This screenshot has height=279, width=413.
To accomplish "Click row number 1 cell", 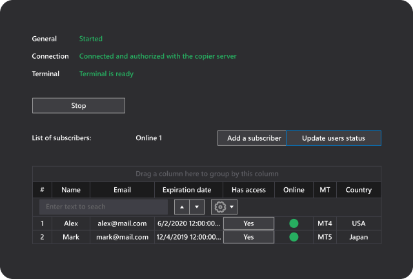I will [x=42, y=223].
